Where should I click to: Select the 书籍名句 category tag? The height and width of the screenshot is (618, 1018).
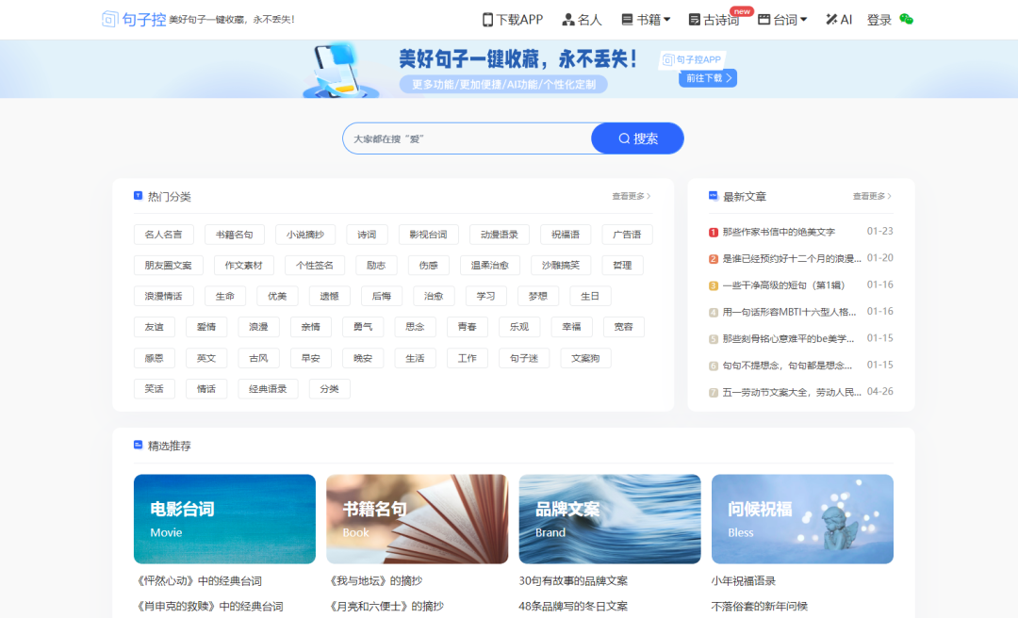click(235, 235)
